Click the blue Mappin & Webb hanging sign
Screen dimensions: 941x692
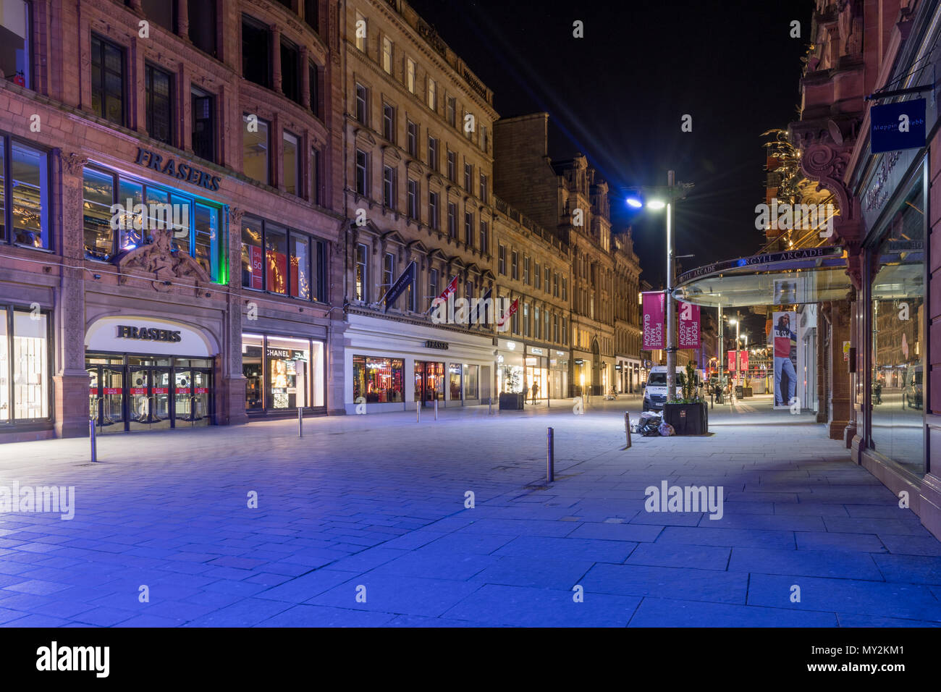click(898, 126)
